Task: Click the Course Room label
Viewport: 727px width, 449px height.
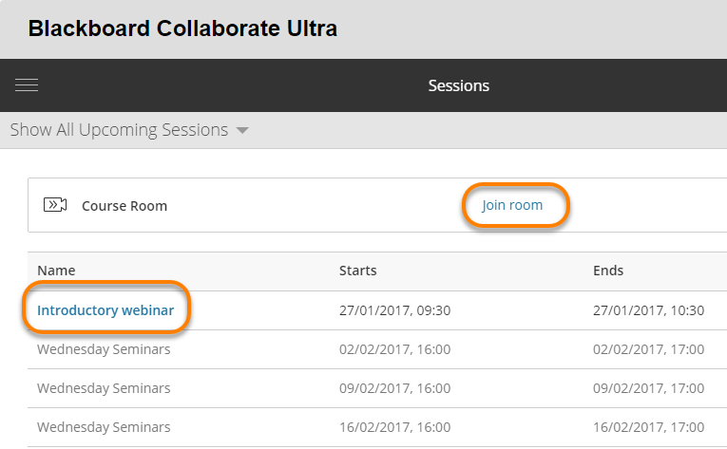Action: (x=124, y=206)
